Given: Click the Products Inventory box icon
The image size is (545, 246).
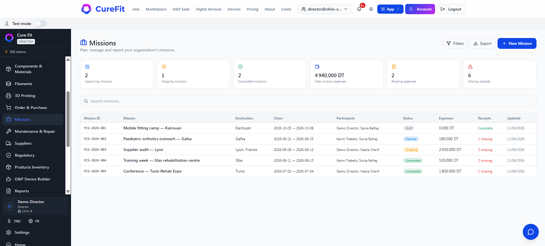Looking at the screenshot, I should tap(9, 167).
